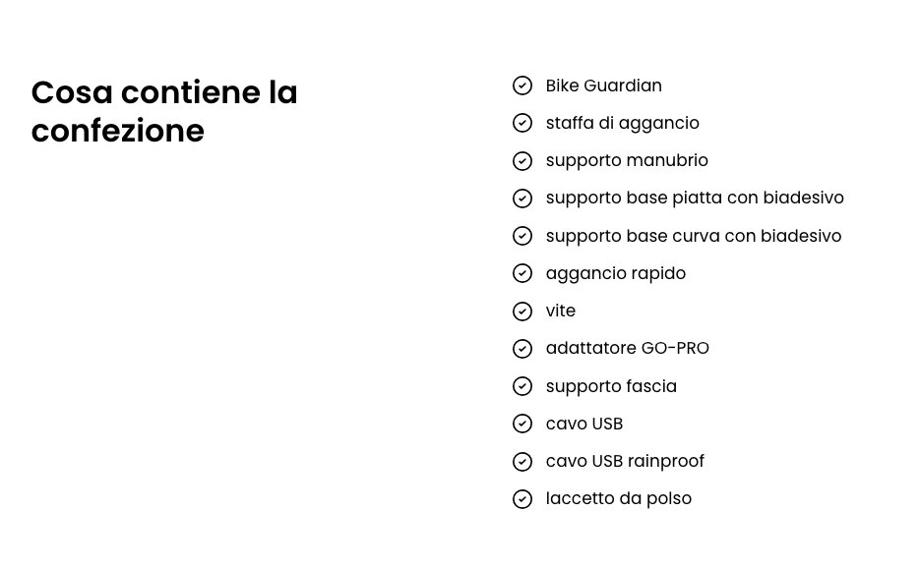
Task: Click the checkmark beside adattatore GO-PRO
Action: 522,349
